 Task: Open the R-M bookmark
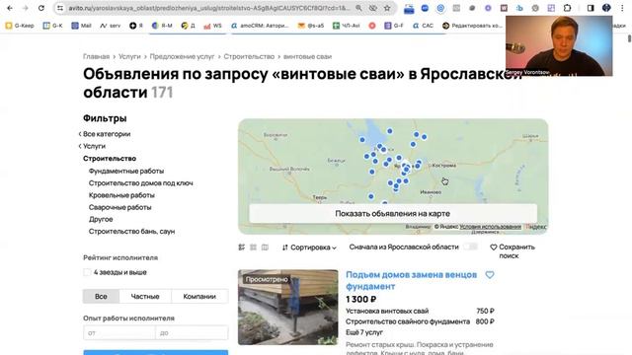(162, 26)
